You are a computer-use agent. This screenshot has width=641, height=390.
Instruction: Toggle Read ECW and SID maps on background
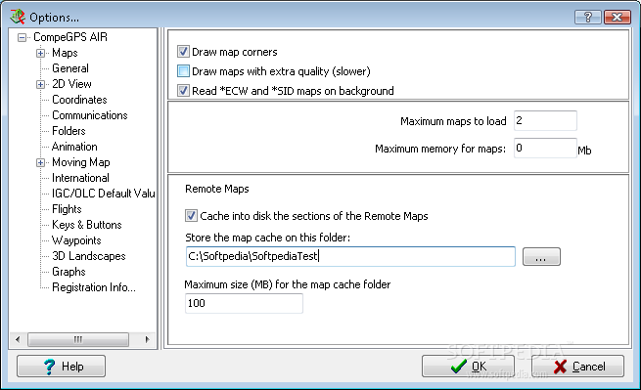point(183,90)
